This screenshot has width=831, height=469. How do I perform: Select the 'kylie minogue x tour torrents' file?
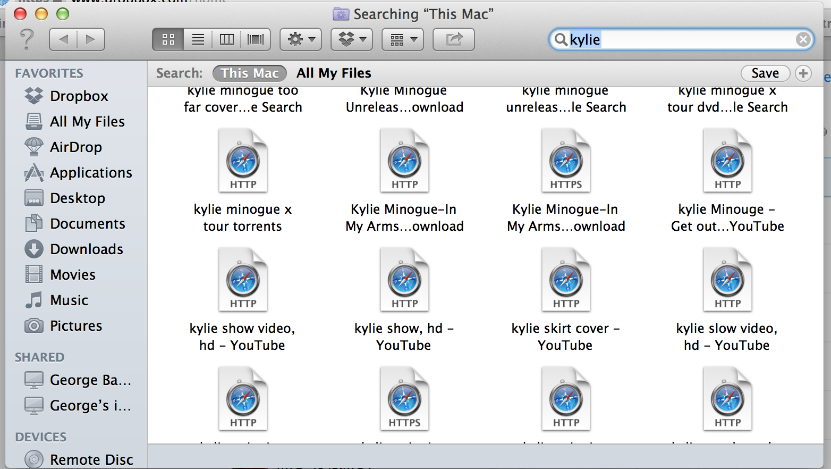tap(243, 181)
